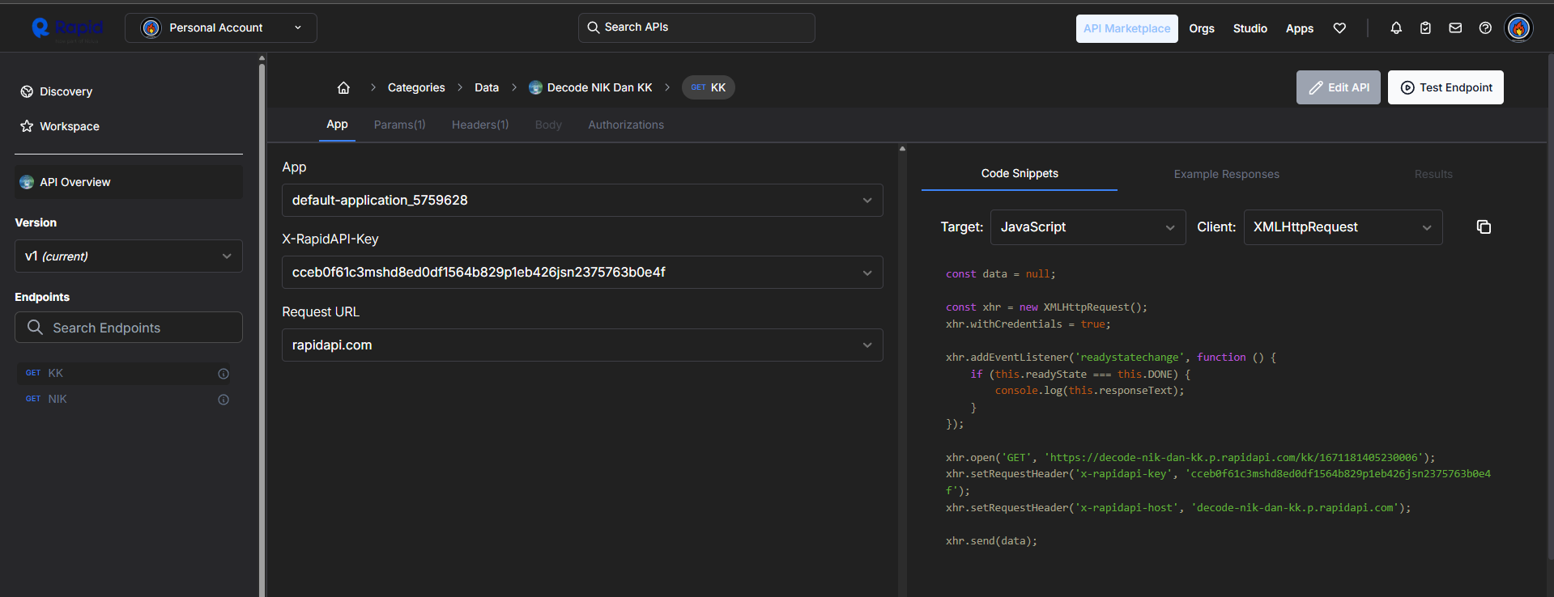Click the Edit API button
The image size is (1554, 597).
click(x=1338, y=87)
